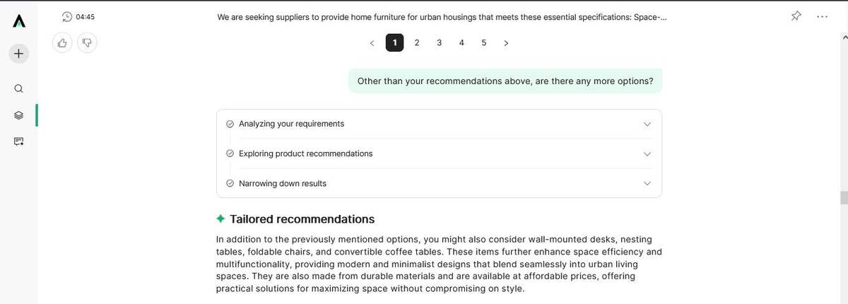Open the three-dot more options menu
The width and height of the screenshot is (848, 304).
pyautogui.click(x=822, y=16)
